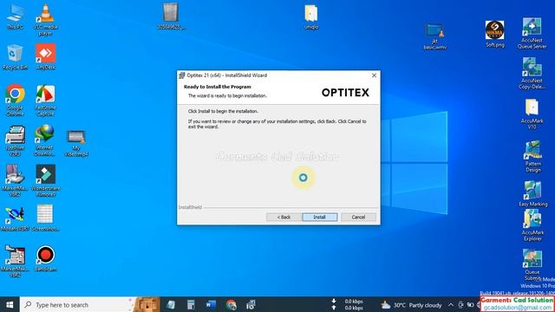The image size is (555, 312).
Task: Open the Windows Start menu
Action: point(10,304)
